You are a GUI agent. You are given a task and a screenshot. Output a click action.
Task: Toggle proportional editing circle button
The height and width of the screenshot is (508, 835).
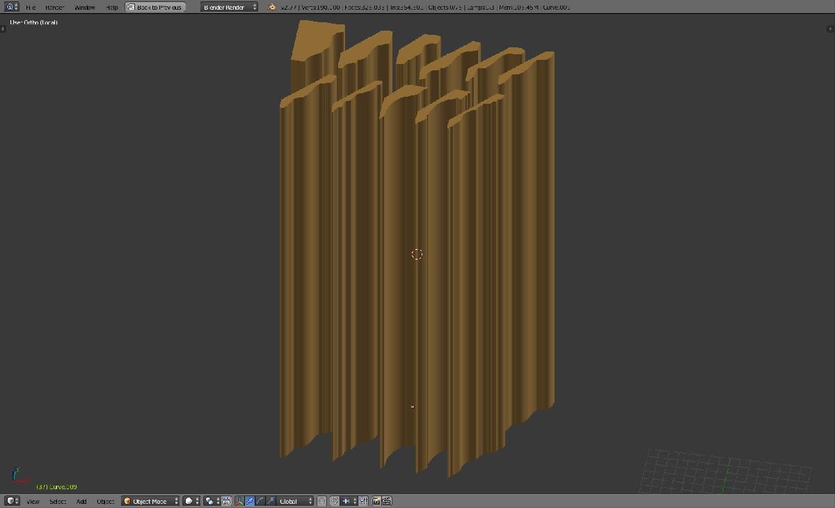321,501
